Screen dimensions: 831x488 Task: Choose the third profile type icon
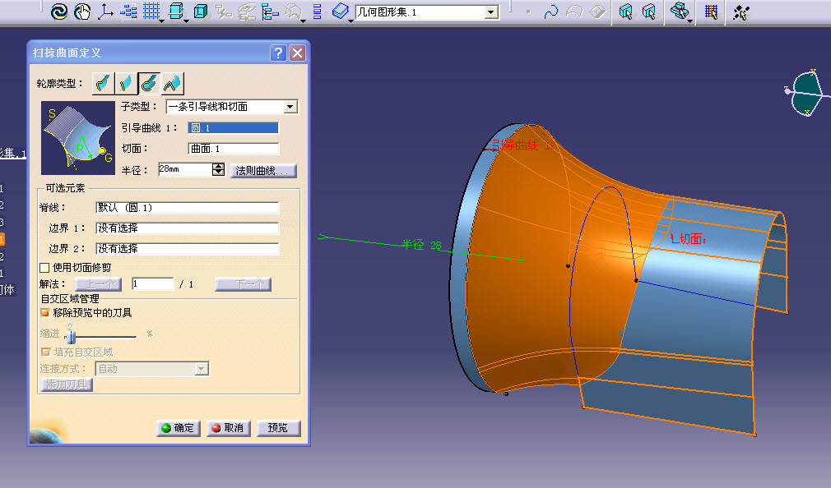coord(150,84)
